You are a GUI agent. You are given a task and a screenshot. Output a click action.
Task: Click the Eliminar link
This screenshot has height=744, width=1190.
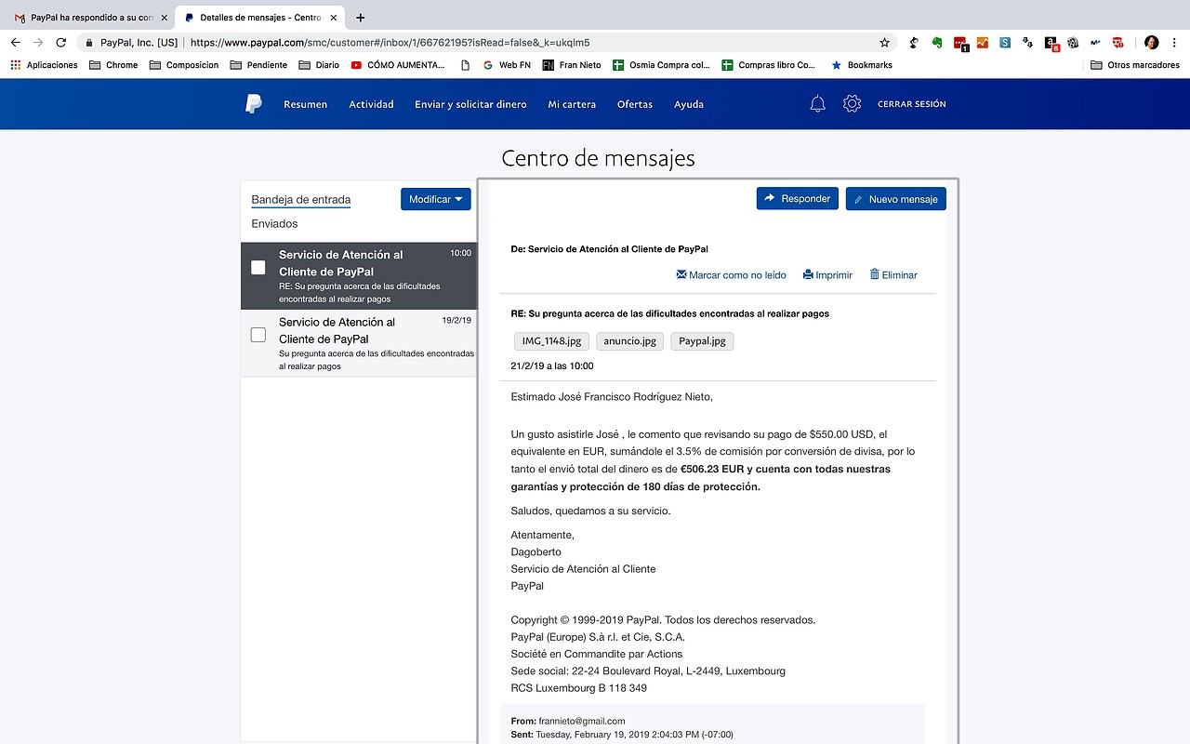893,275
